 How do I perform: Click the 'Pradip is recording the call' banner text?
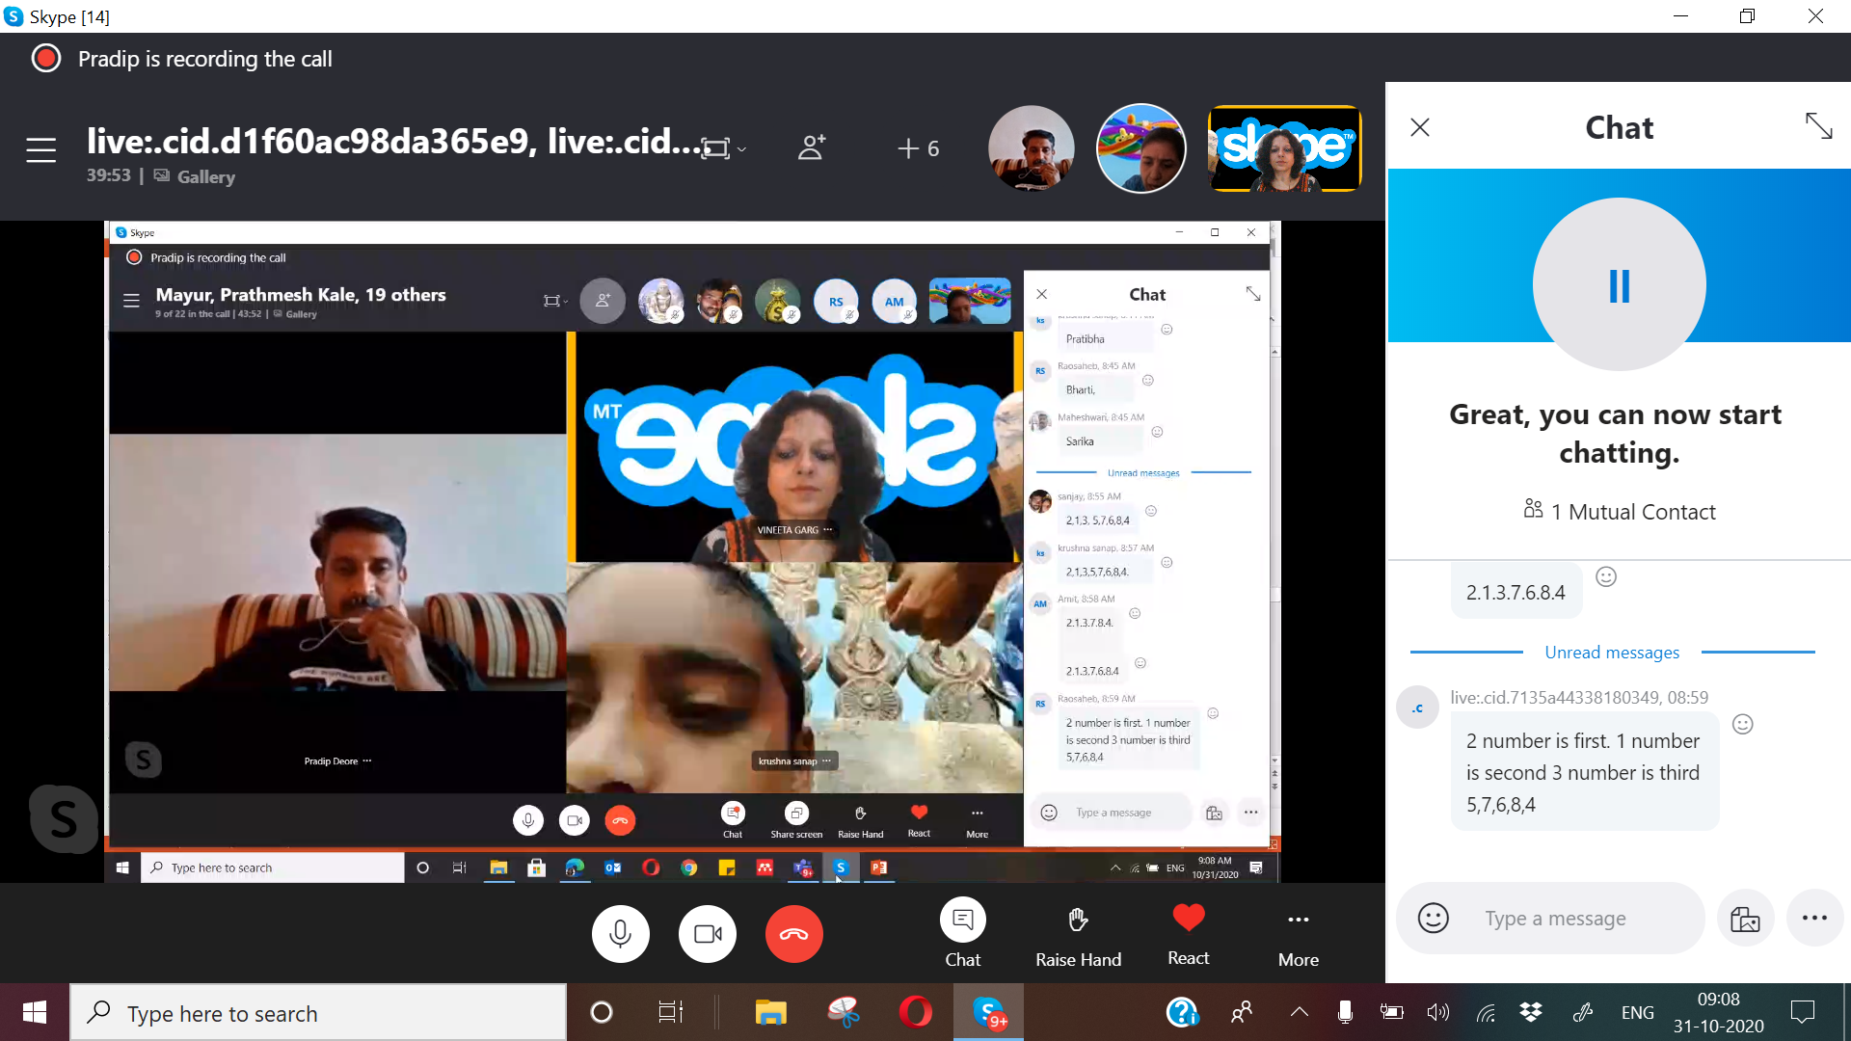click(205, 59)
